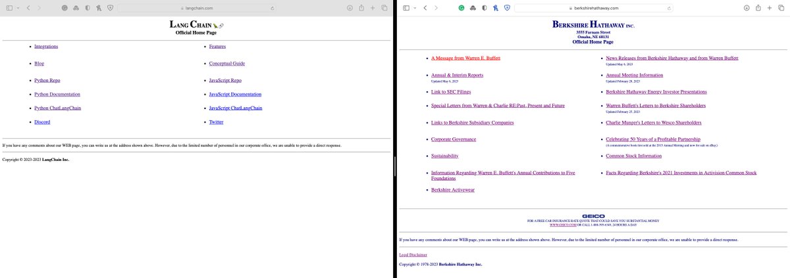This screenshot has width=790, height=278.
Task: Open the Corporate Governance link
Action: point(454,139)
